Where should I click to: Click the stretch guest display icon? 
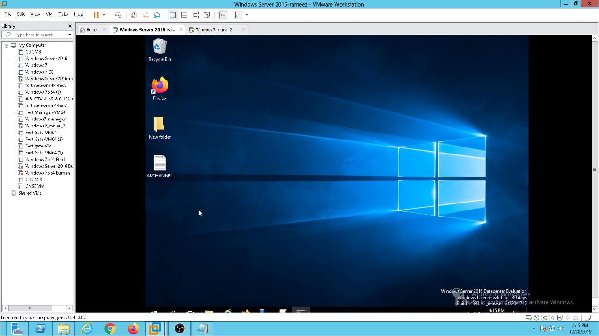tap(239, 15)
